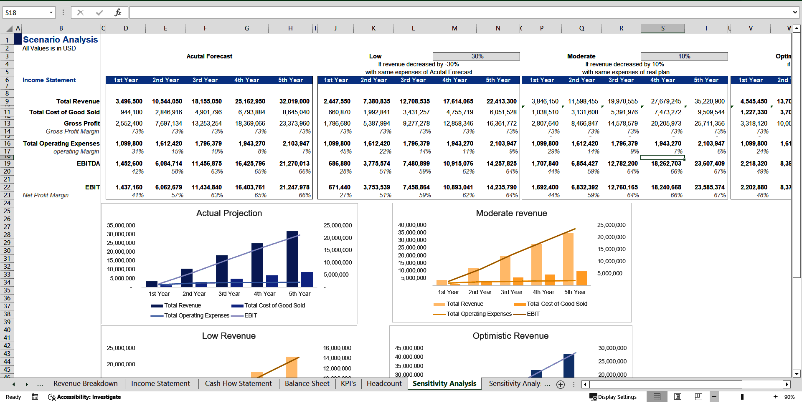Viewport: 802px width, 403px height.
Task: Open truncated Sensitivity Analy sheet tab
Action: [x=514, y=383]
